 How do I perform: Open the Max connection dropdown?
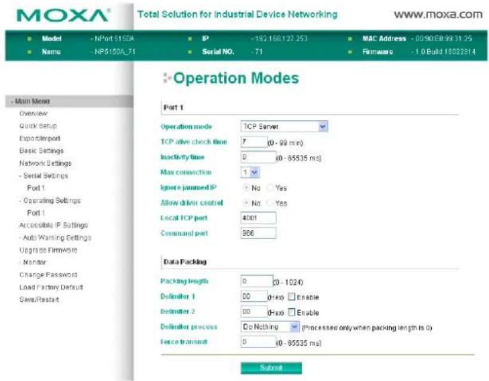pos(250,172)
